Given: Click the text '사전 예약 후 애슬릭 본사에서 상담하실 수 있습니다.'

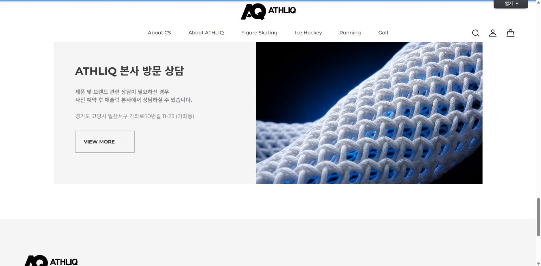Looking at the screenshot, I should tap(134, 100).
